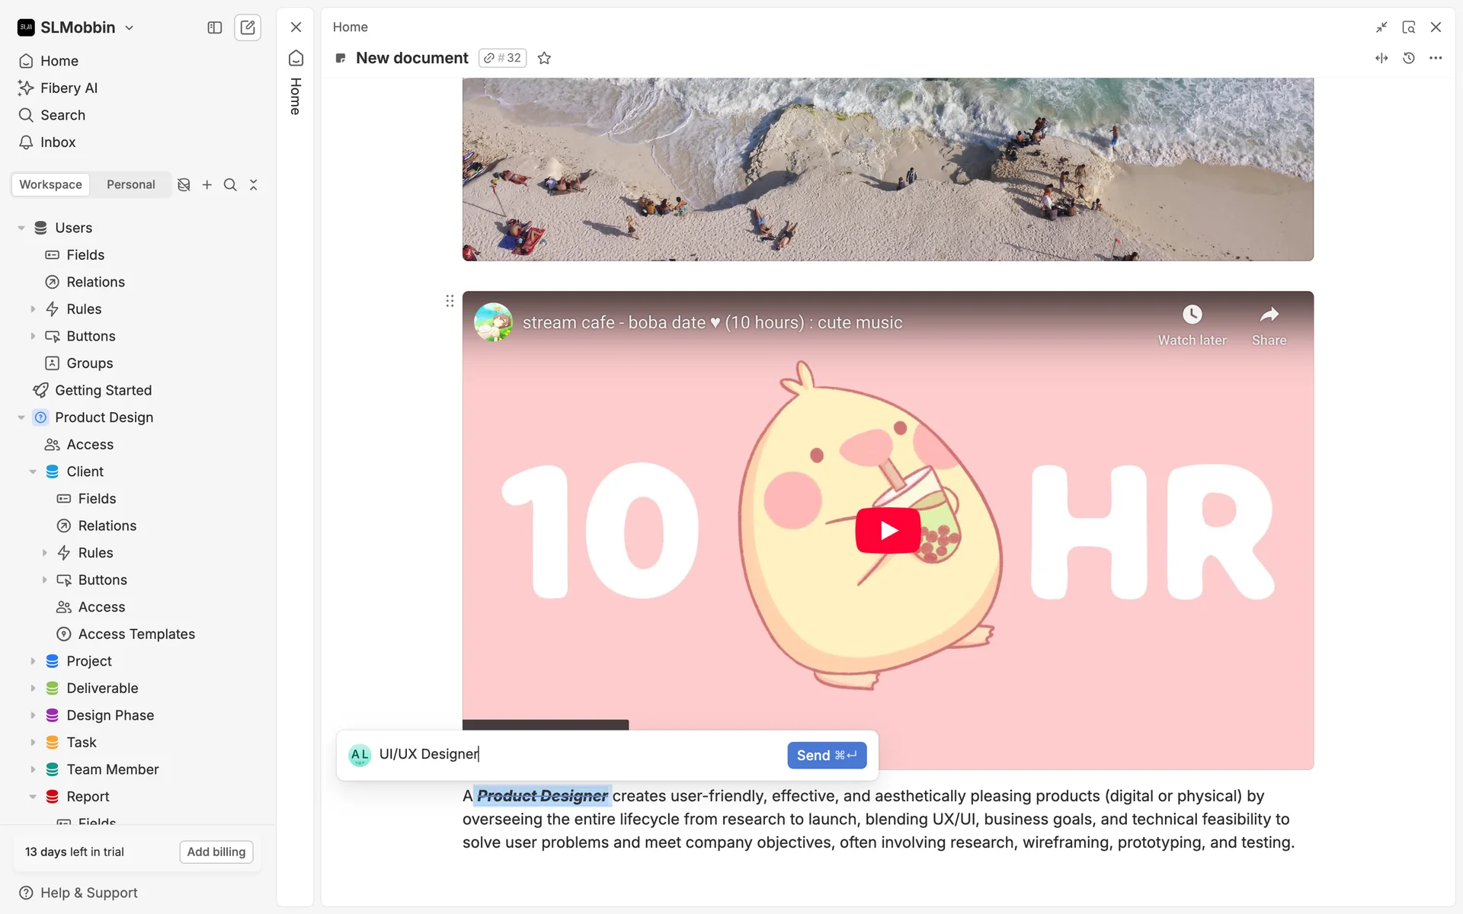This screenshot has height=914, width=1463.
Task: Open document version history icon
Action: (1408, 58)
